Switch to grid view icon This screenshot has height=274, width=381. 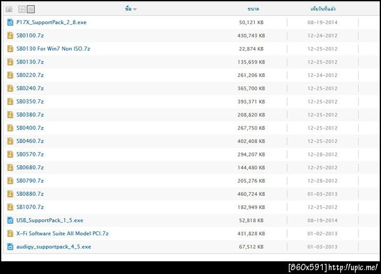(22, 10)
